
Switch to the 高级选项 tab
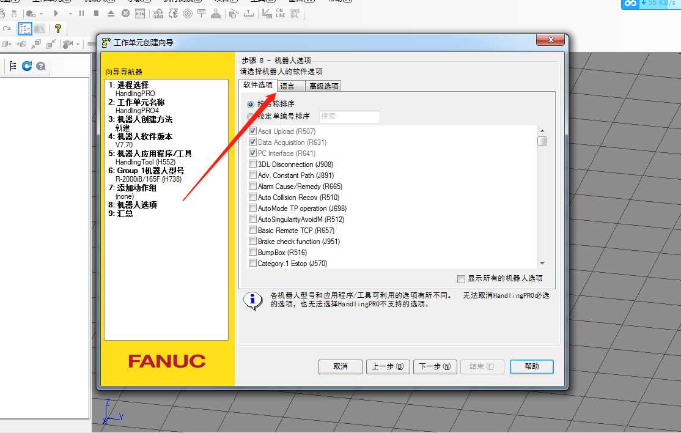pyautogui.click(x=323, y=86)
